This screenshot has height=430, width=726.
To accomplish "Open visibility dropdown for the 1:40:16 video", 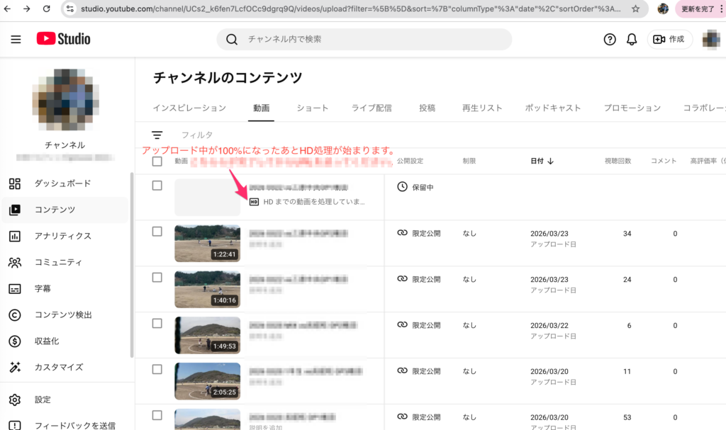I will tap(419, 279).
